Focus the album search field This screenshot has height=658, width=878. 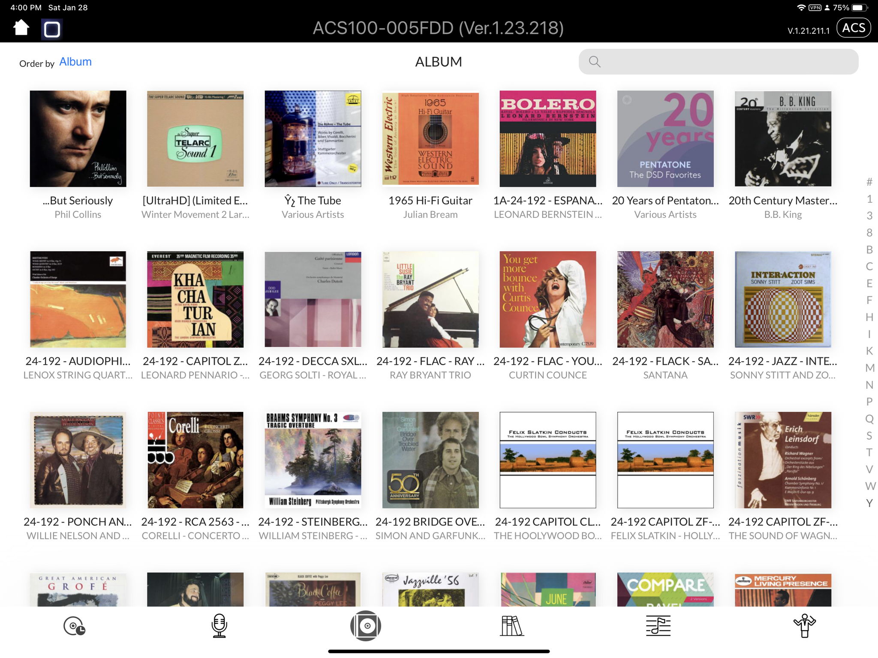pos(719,62)
